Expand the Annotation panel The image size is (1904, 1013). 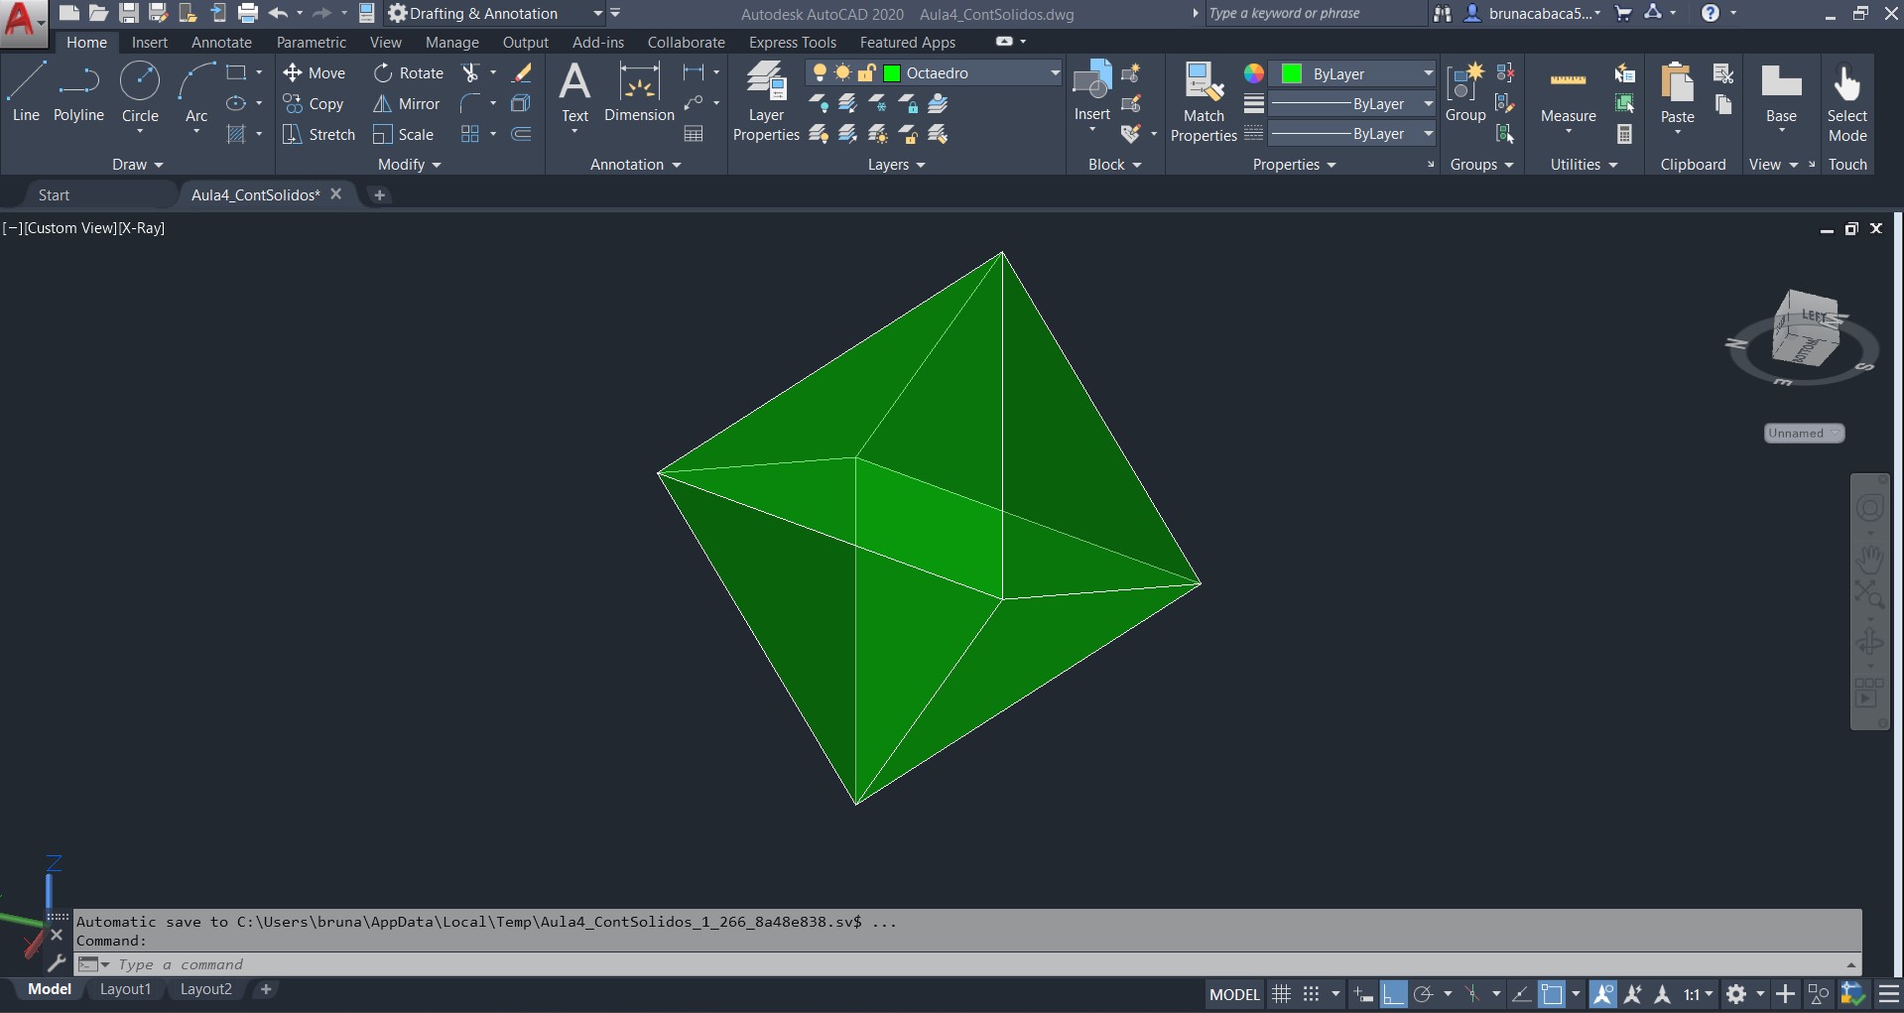[636, 164]
